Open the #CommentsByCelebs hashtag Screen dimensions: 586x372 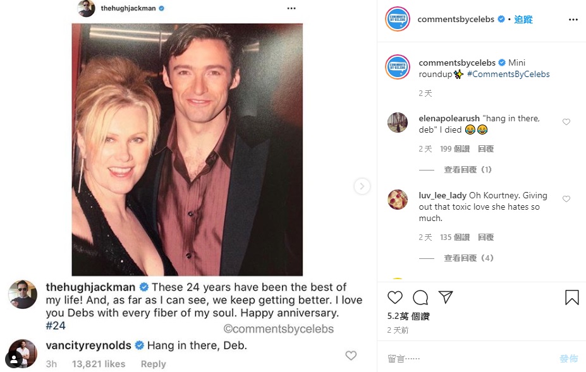(x=508, y=74)
